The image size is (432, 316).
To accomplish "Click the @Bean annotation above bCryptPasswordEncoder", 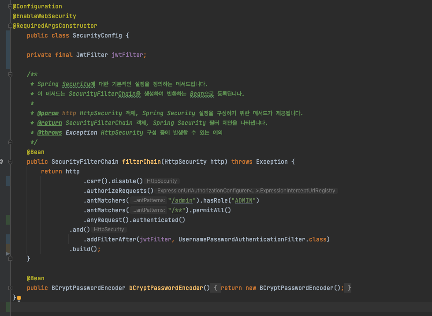I will pyautogui.click(x=36, y=278).
